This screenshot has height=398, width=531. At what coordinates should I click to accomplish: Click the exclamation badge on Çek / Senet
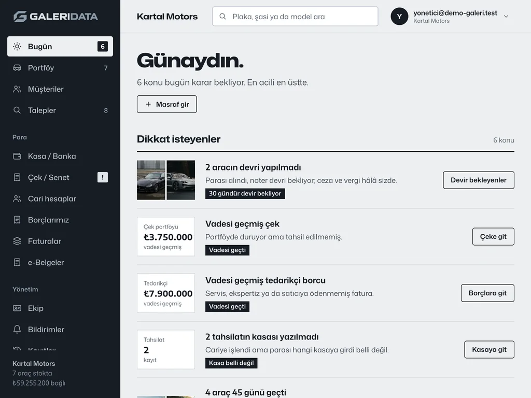103,177
